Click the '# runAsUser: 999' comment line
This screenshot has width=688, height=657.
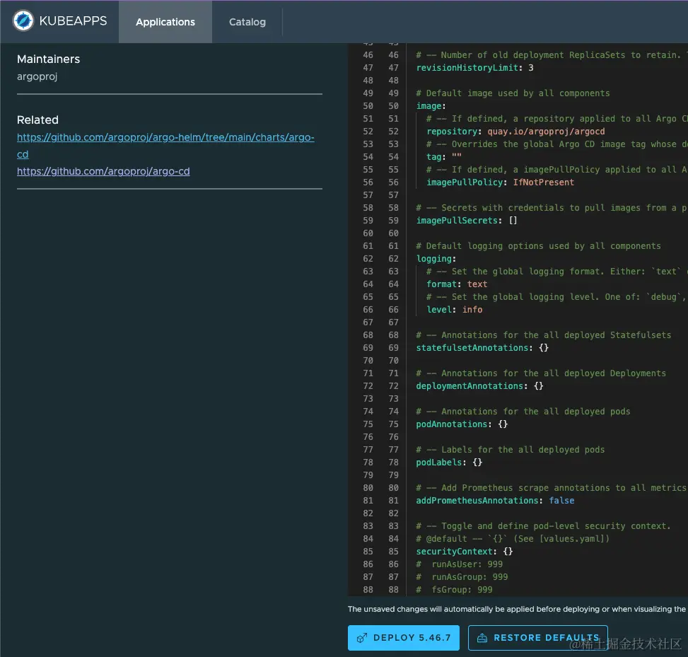459,564
